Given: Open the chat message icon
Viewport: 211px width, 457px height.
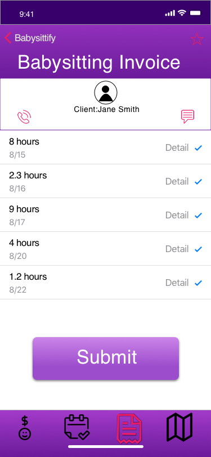Looking at the screenshot, I should [187, 117].
